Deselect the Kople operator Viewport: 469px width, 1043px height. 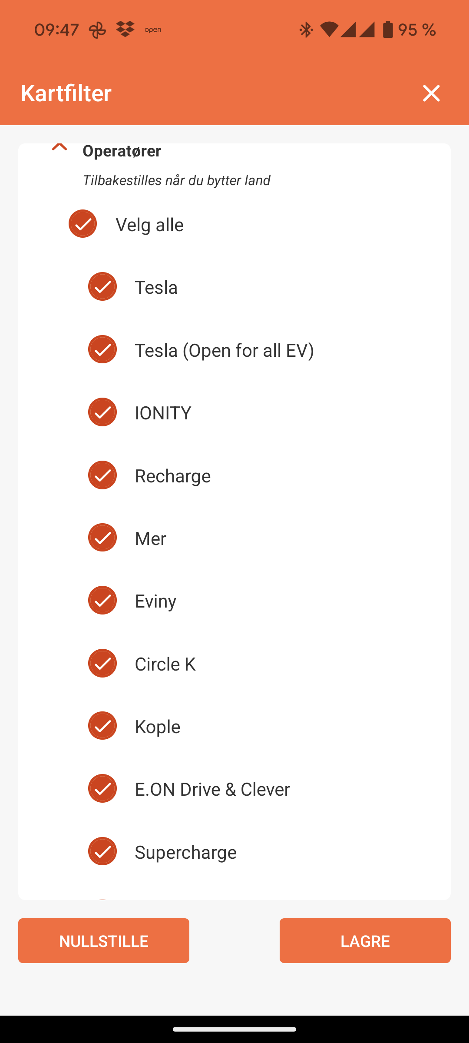102,726
